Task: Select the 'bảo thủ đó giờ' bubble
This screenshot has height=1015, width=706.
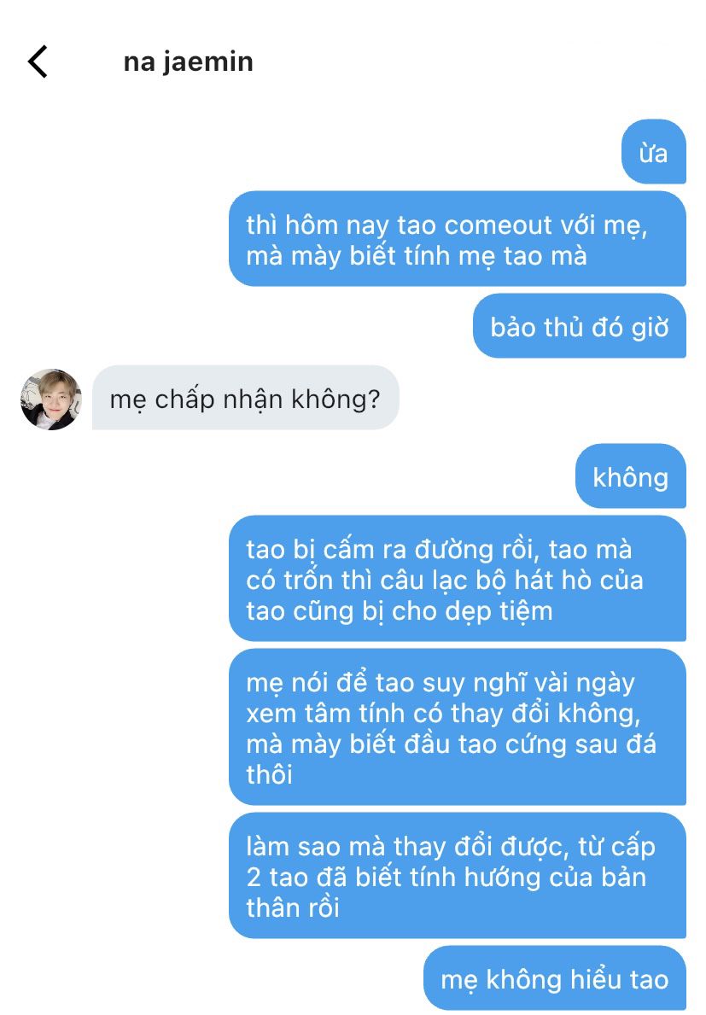Action: [579, 325]
